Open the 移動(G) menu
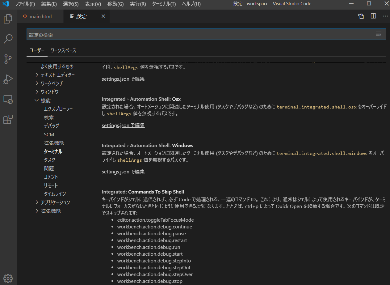Image resolution: width=390 pixels, height=285 pixels. tap(115, 4)
